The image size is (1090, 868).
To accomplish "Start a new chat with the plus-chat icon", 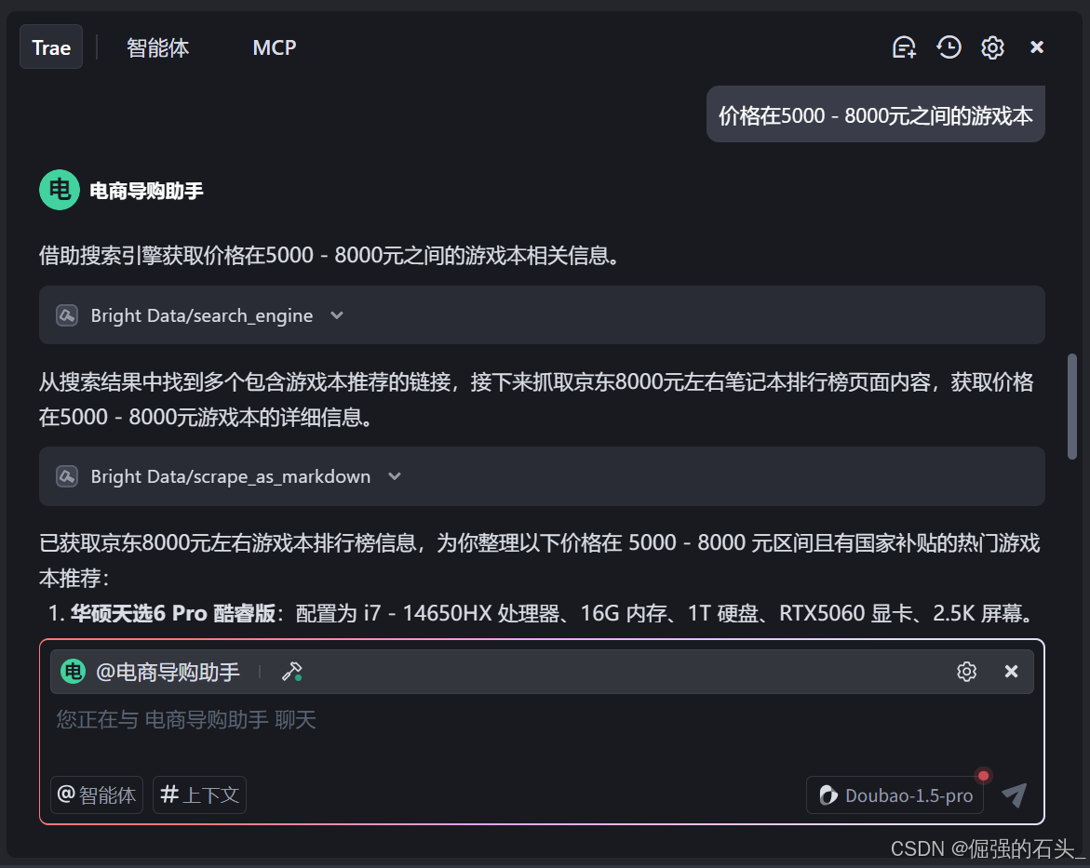I will 904,47.
